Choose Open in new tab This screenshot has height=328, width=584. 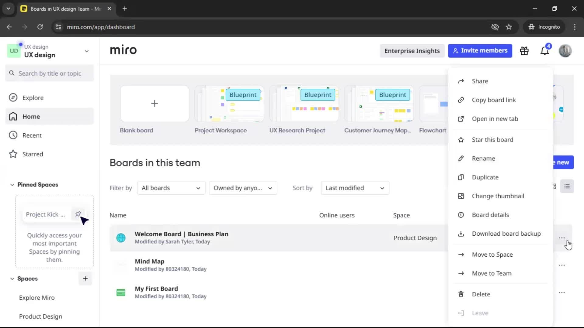(x=500, y=119)
